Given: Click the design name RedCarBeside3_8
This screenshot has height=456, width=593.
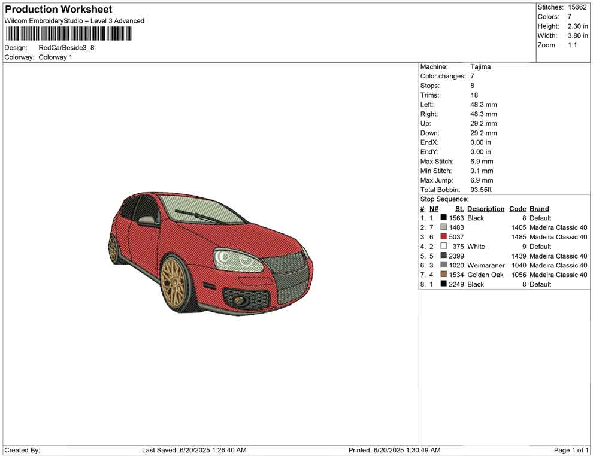Looking at the screenshot, I should click(66, 48).
